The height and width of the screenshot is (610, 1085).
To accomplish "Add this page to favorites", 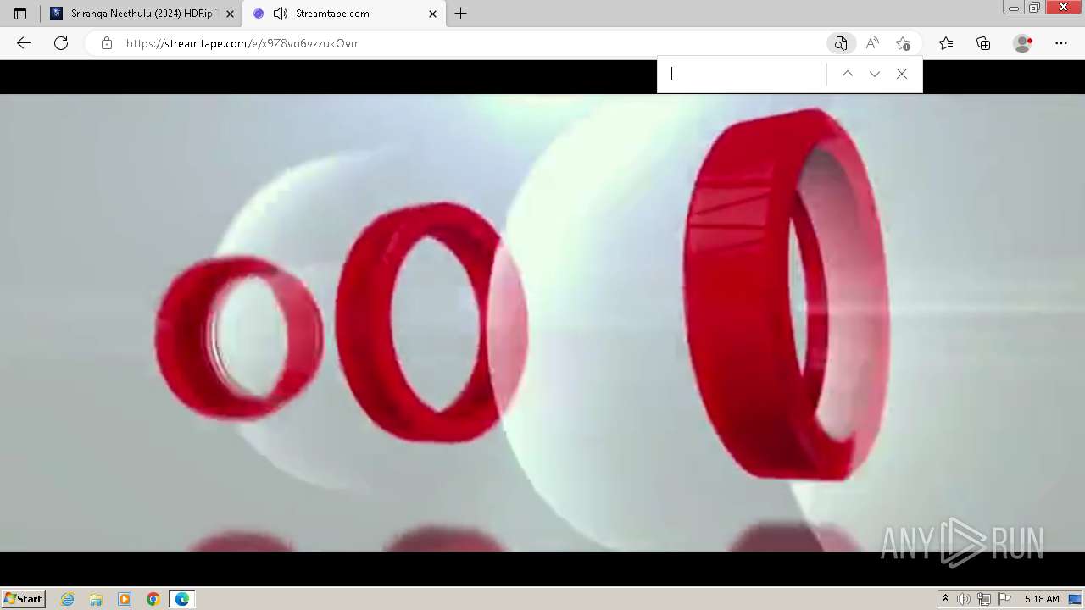I will 903,43.
